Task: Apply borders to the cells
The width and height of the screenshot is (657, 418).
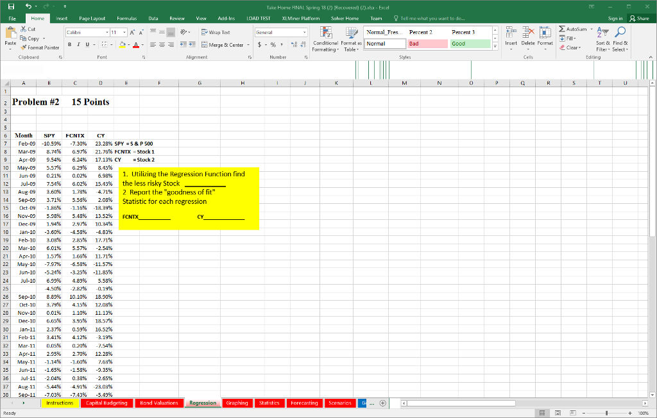Action: click(x=105, y=44)
